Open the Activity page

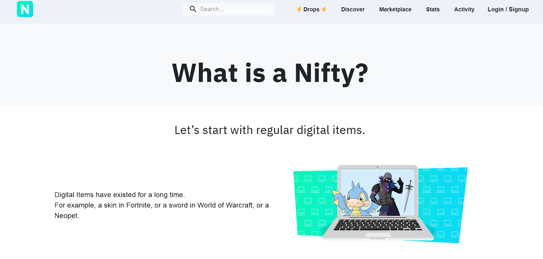[464, 9]
